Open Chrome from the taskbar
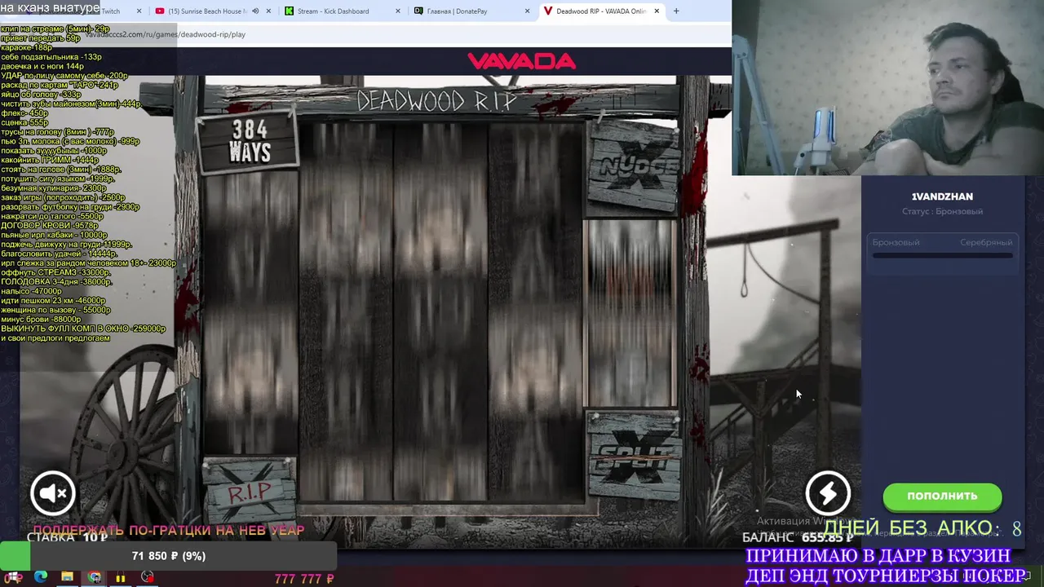The width and height of the screenshot is (1044, 587). [94, 577]
